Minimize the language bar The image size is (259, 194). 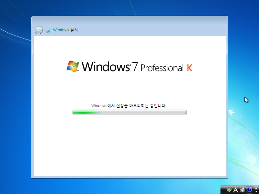(256, 188)
